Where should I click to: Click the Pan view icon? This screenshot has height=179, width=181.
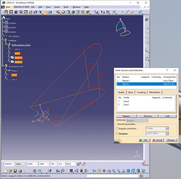(x=104, y=171)
